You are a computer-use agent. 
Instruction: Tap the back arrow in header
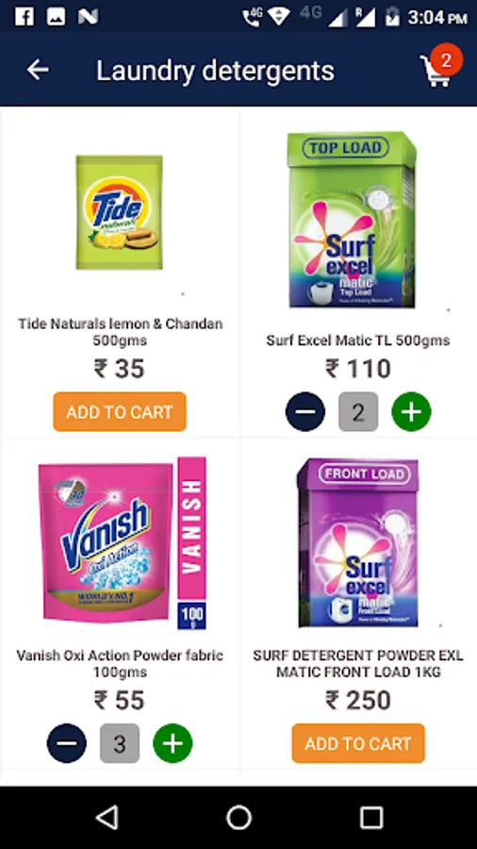point(38,70)
